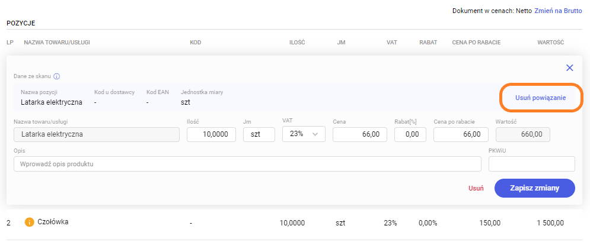590x242 pixels.
Task: Click the Opis product description field
Action: 247,164
